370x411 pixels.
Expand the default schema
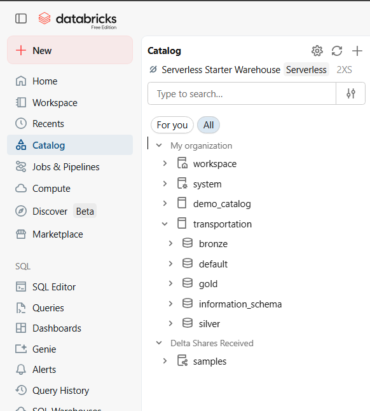pyautogui.click(x=170, y=264)
